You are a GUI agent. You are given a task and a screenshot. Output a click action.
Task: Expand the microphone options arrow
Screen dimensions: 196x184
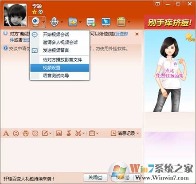pyautogui.click(x=62, y=22)
